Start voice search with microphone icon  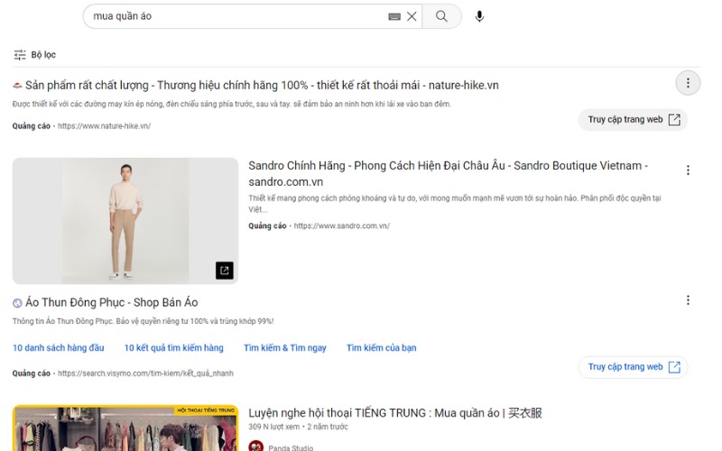(x=479, y=16)
